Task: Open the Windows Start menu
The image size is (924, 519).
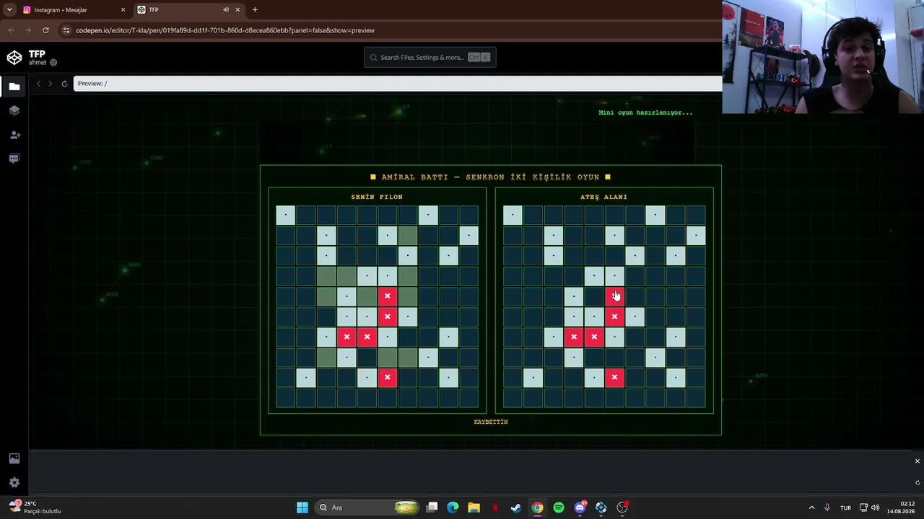Action: click(302, 507)
